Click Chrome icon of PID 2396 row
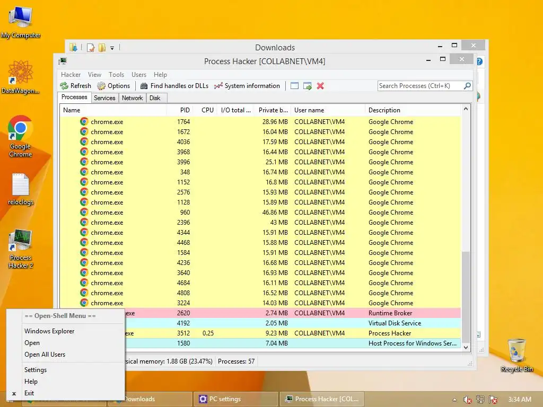The width and height of the screenshot is (543, 407). click(84, 222)
